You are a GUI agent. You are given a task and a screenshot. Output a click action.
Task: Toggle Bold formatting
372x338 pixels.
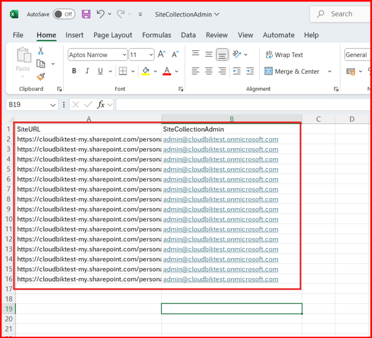point(74,71)
